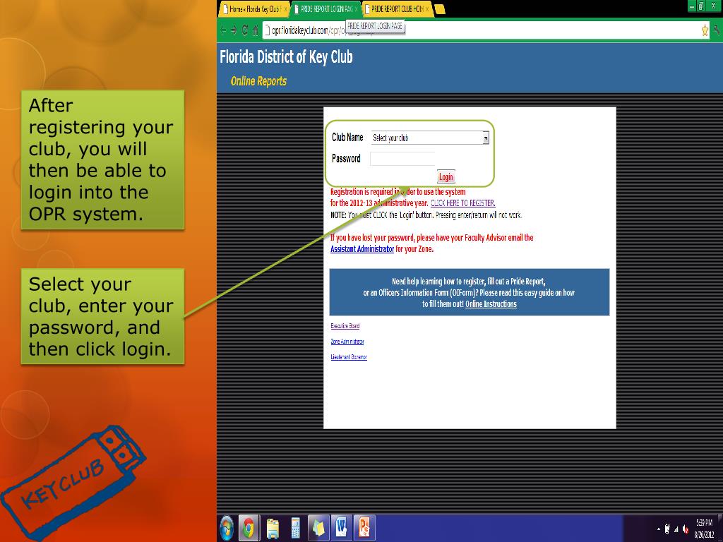
Task: Open PowerPoint from the taskbar
Action: coord(364,528)
